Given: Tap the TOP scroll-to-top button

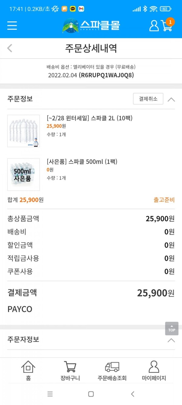Looking at the screenshot, I should [172, 328].
